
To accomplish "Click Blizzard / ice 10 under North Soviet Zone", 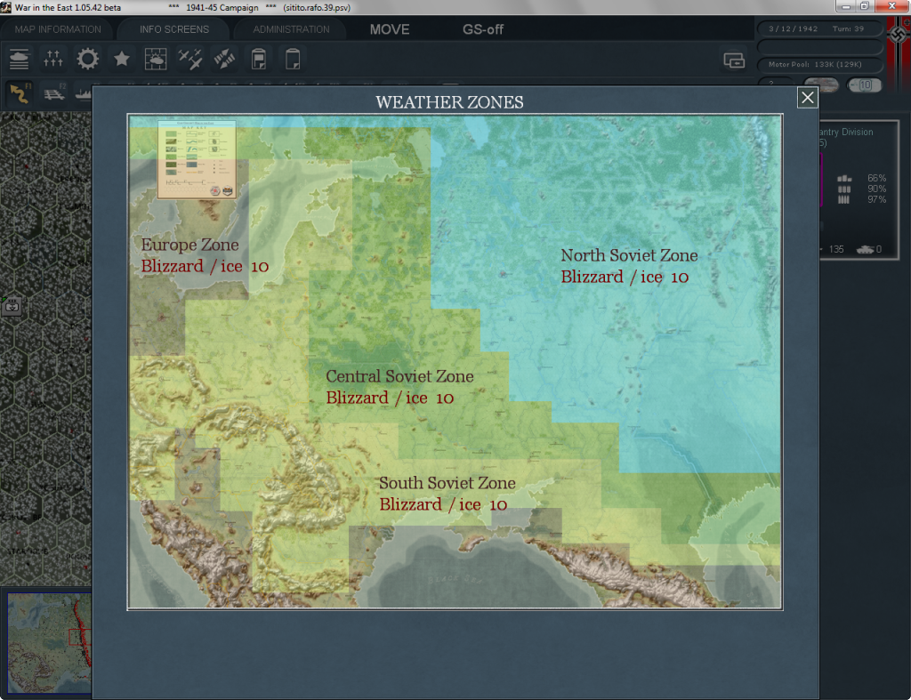I will (x=625, y=277).
